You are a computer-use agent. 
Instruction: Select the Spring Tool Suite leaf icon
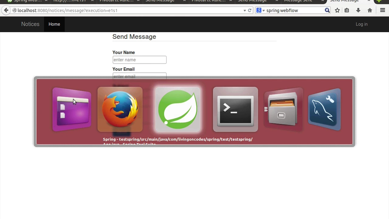click(178, 109)
